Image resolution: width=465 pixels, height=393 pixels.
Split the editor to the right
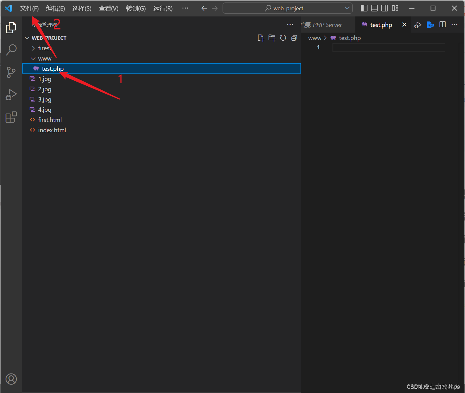pos(443,25)
